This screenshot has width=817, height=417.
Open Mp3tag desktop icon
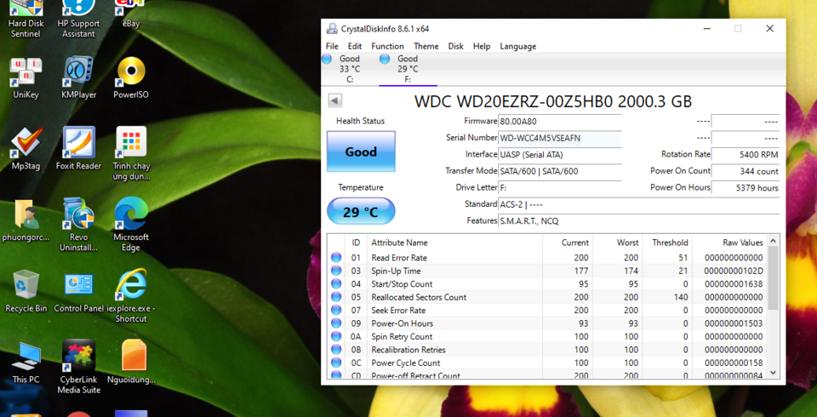tap(26, 149)
